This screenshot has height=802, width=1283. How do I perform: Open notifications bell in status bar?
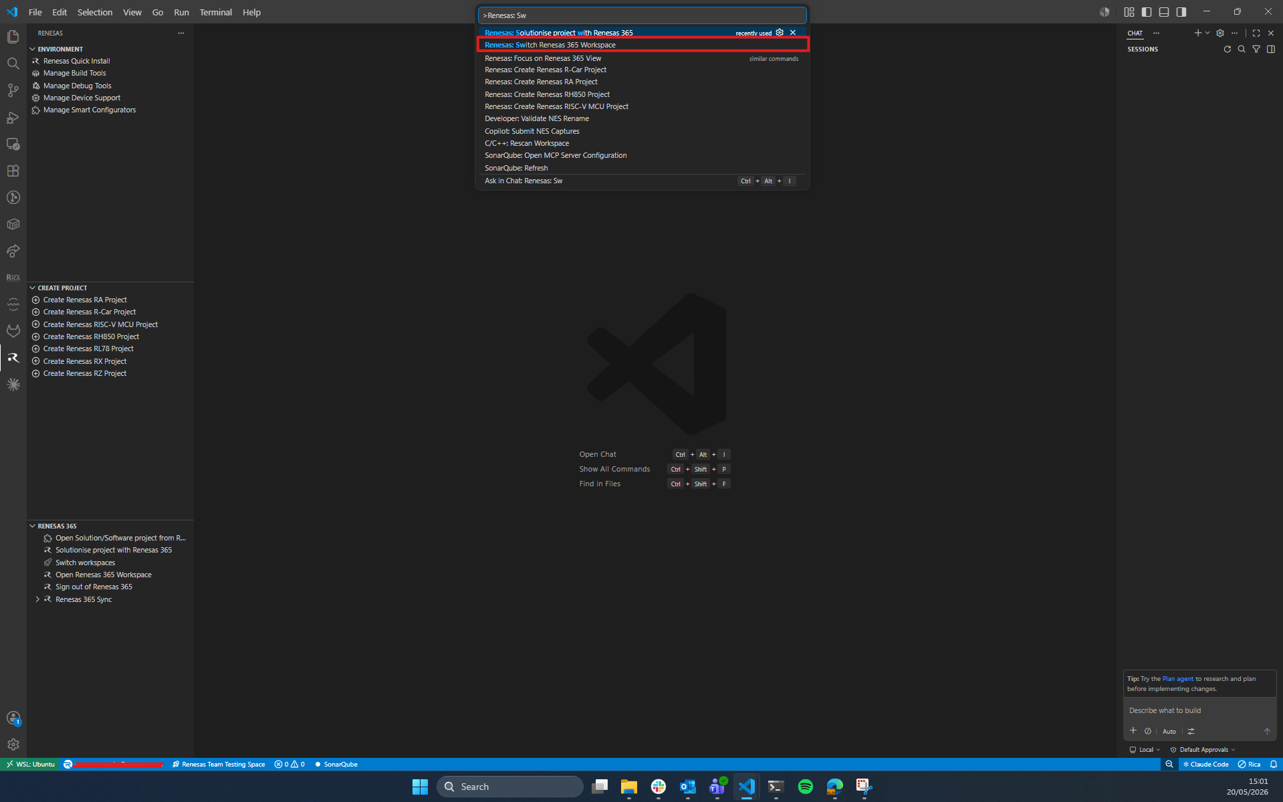click(1274, 764)
